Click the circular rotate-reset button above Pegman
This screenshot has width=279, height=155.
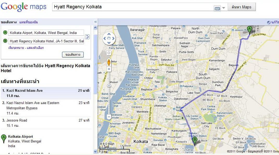coord(109,53)
